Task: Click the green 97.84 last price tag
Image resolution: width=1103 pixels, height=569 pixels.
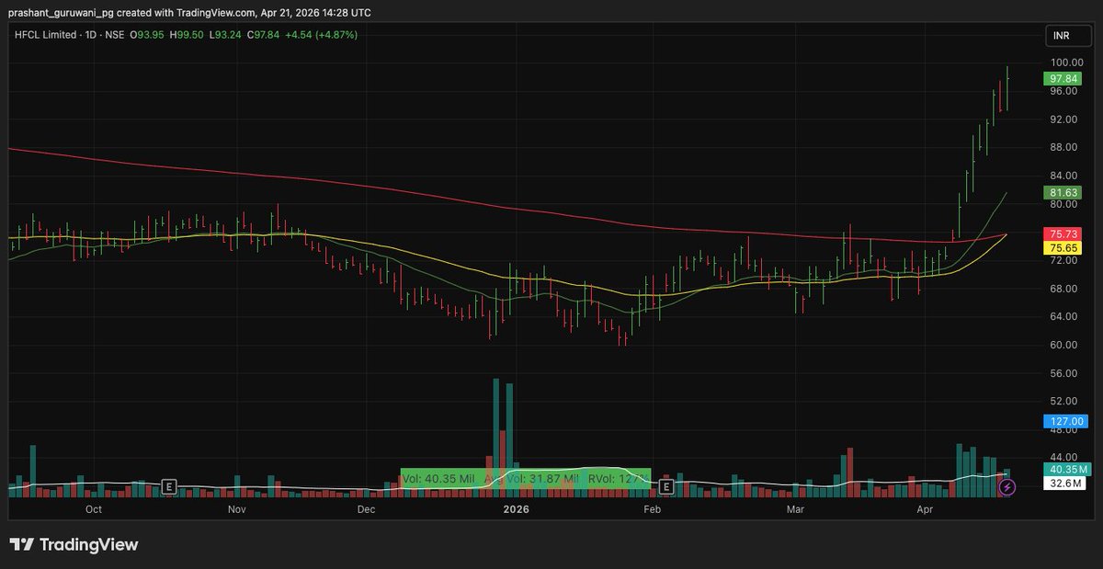Action: 1063,79
